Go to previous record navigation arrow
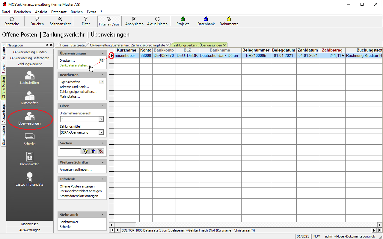This screenshot has width=383, height=239. (117, 230)
